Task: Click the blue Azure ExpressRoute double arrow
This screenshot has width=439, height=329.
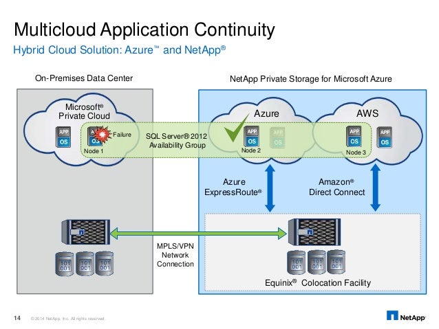Action: pyautogui.click(x=270, y=188)
